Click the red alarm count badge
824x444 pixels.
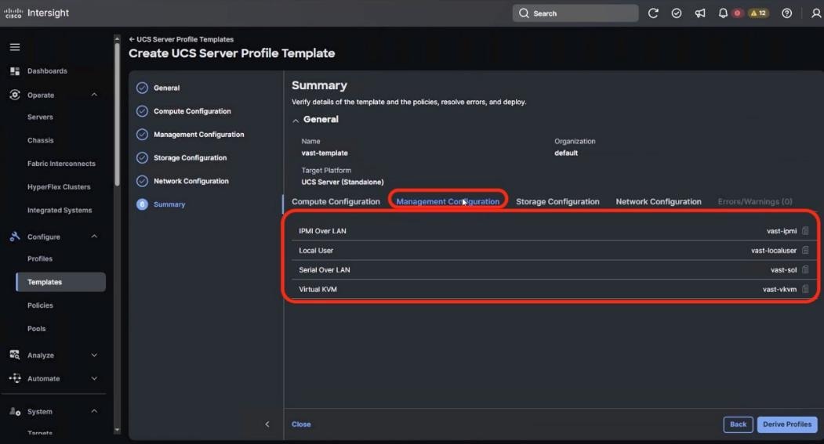click(737, 13)
